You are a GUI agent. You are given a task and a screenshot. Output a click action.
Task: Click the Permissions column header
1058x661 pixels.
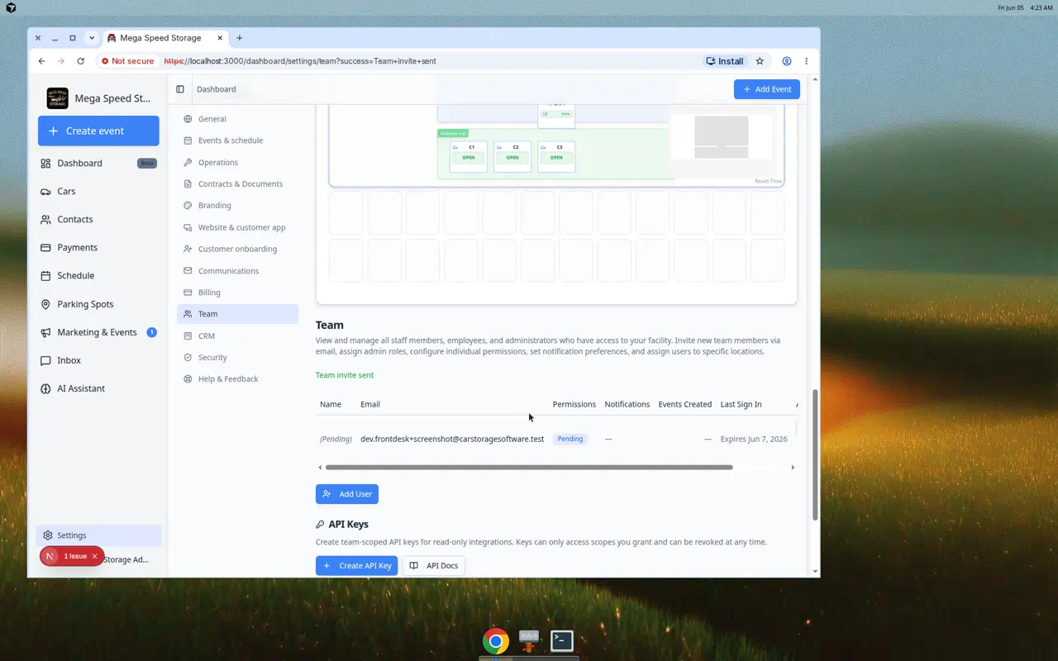coord(574,405)
